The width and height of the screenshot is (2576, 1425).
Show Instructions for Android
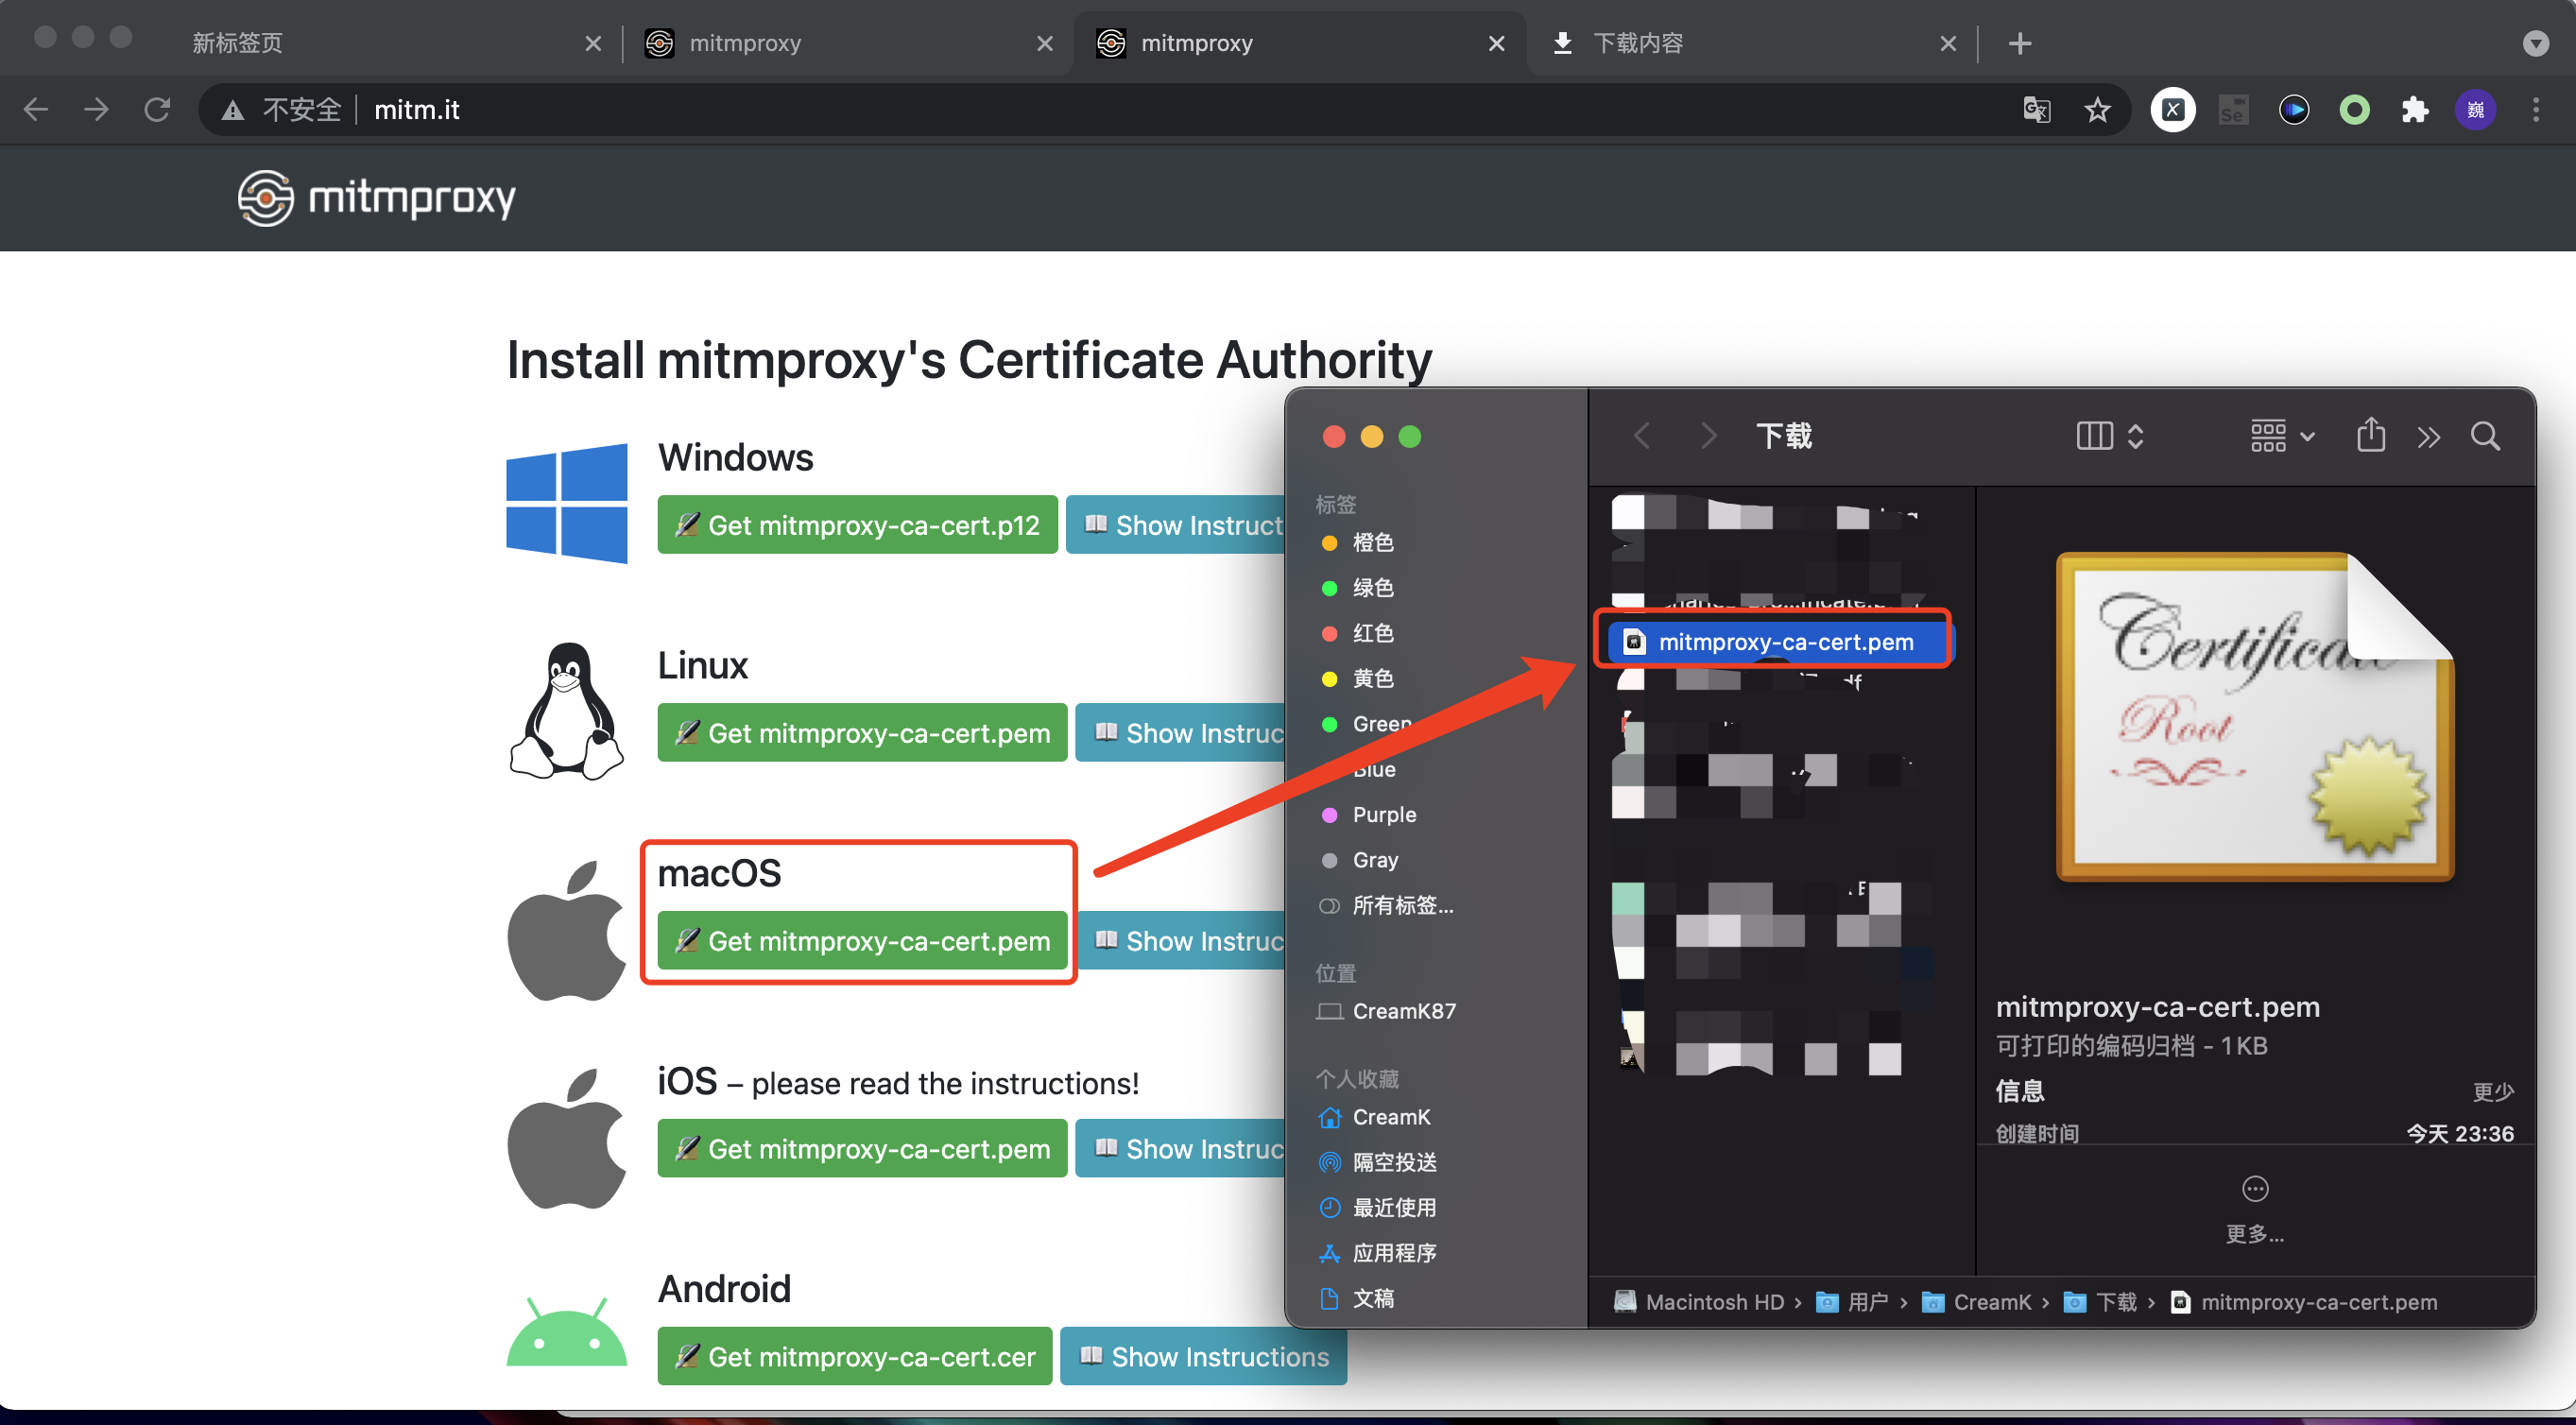pyautogui.click(x=1203, y=1357)
